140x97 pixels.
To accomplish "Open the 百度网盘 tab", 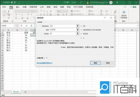I will click(90, 7).
